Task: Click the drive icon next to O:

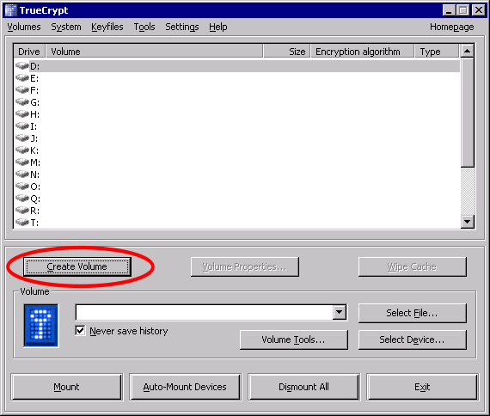Action: 22,187
